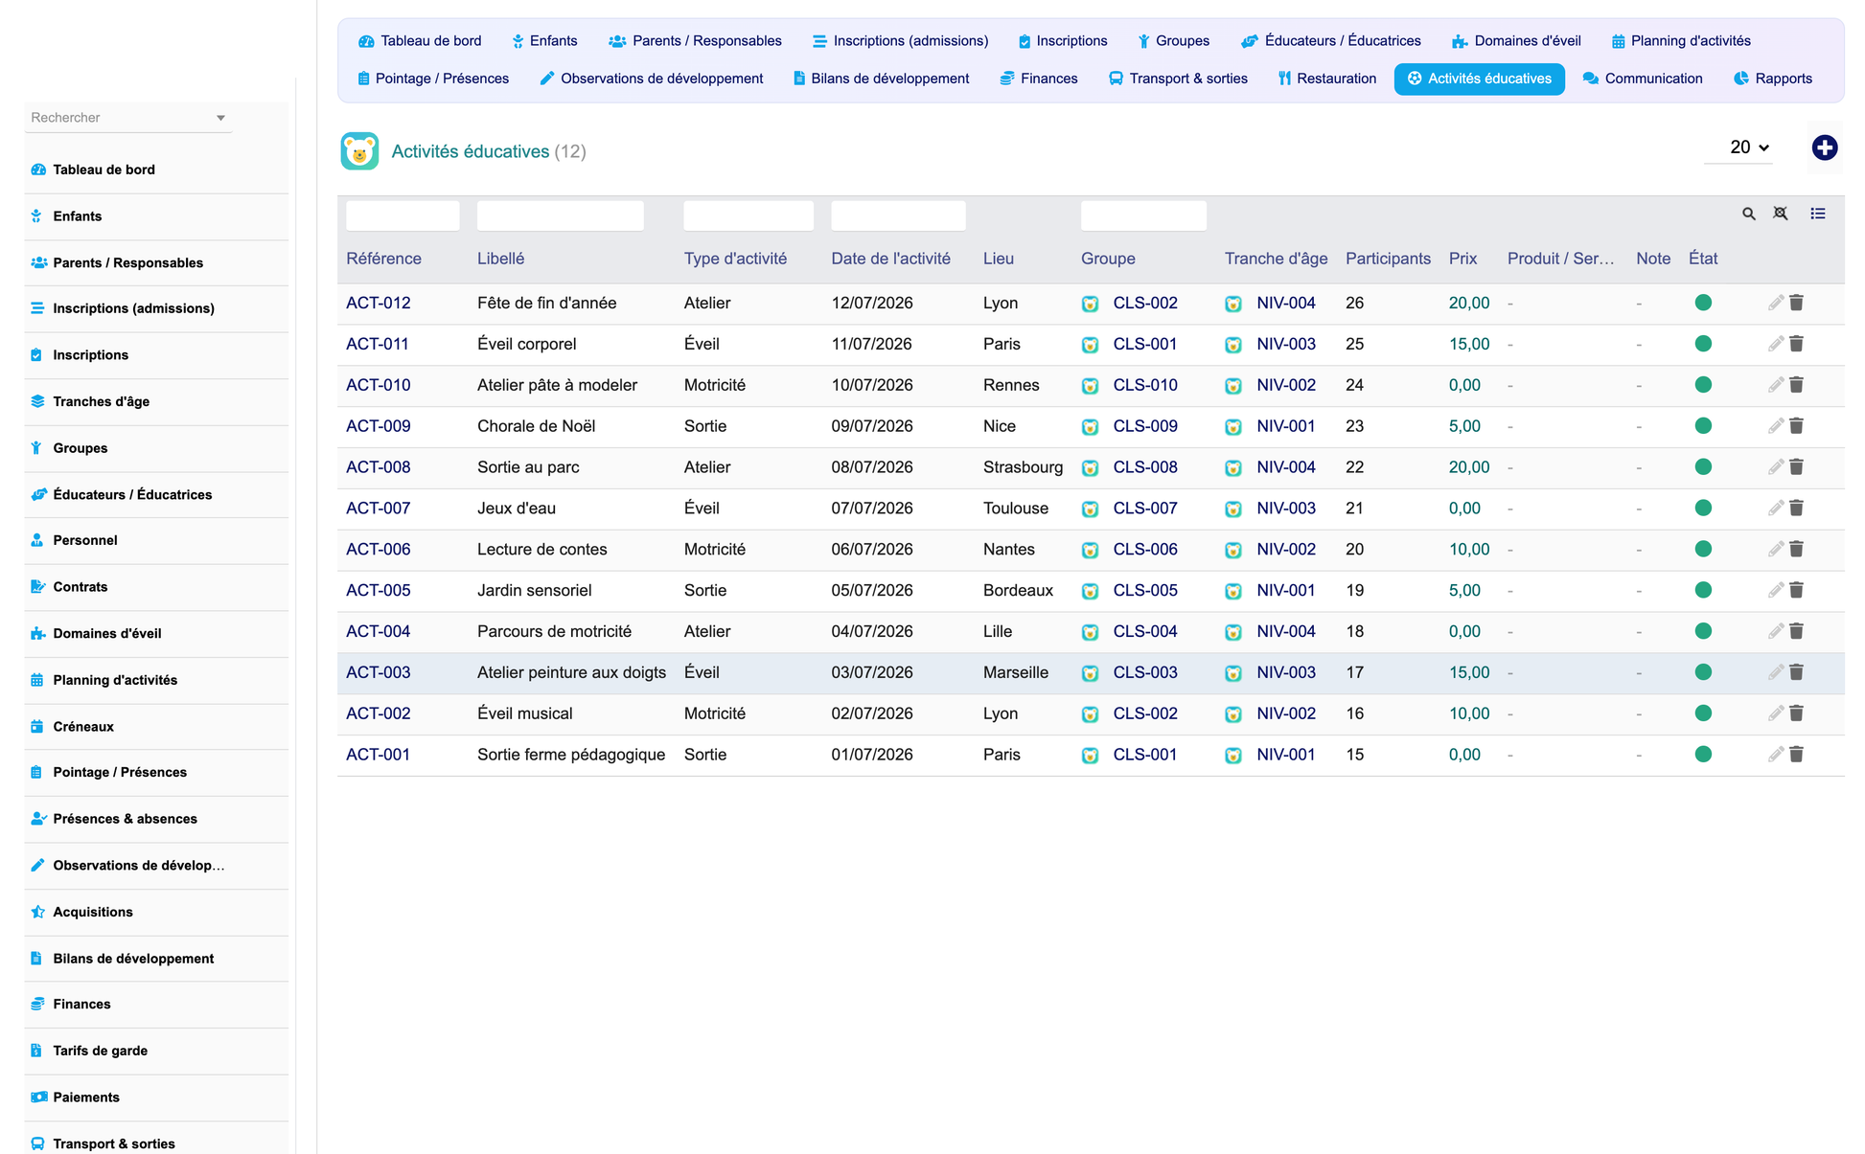Delete ACT-010 using its trash icon
1865x1154 pixels.
(x=1796, y=385)
